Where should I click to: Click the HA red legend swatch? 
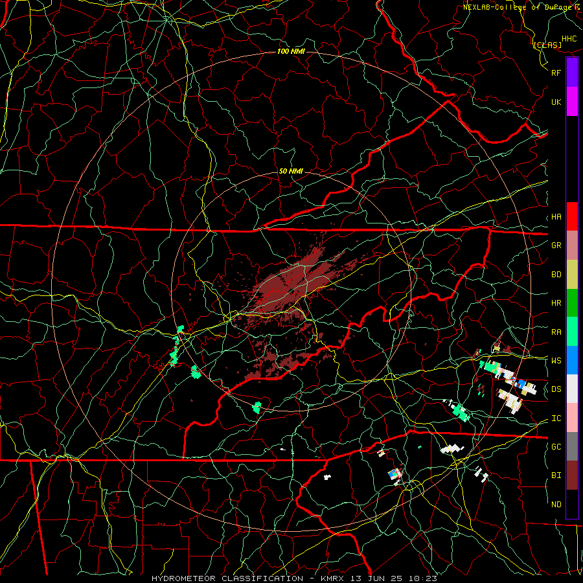click(x=572, y=216)
